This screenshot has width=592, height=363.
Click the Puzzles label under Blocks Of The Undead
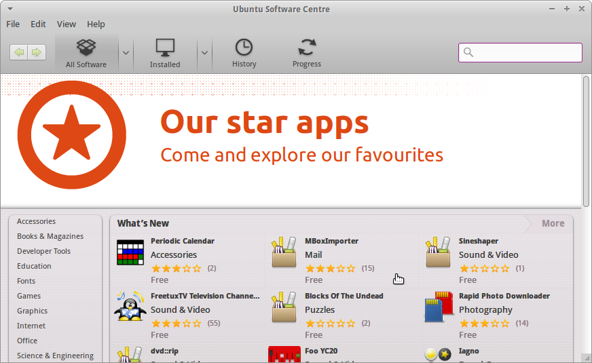[x=320, y=310]
